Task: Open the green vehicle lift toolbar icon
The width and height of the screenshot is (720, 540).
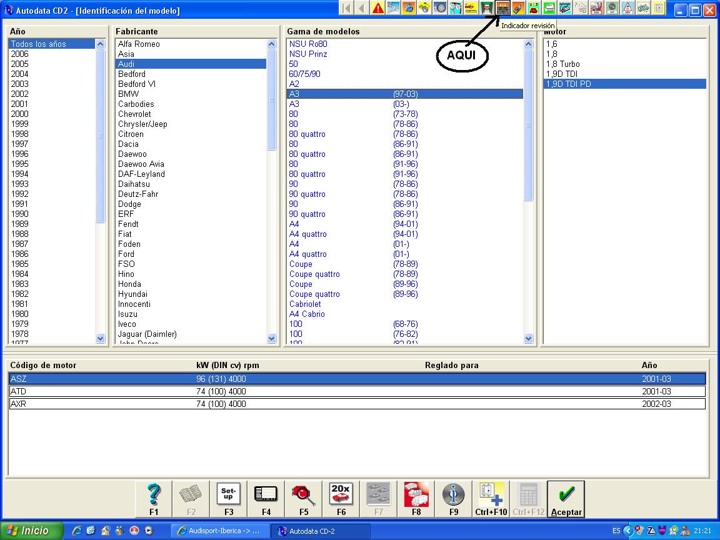Action: (487, 8)
